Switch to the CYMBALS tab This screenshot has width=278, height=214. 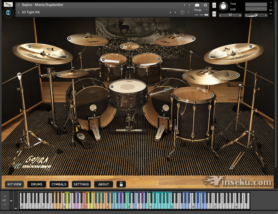(59, 184)
